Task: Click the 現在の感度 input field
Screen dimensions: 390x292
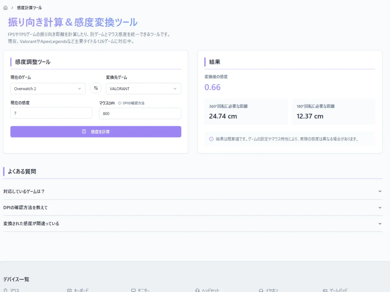Action: 51,113
